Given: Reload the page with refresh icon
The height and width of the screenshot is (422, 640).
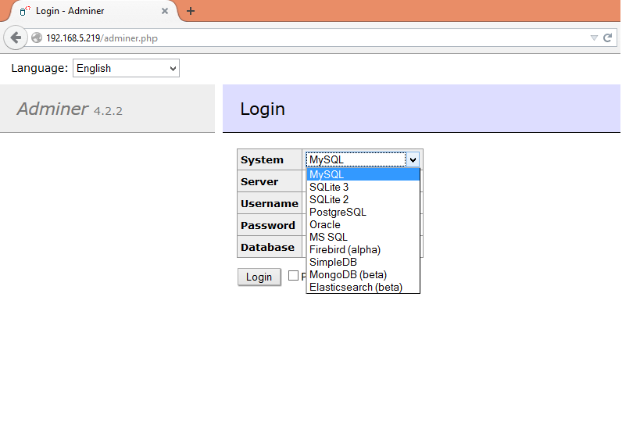Looking at the screenshot, I should pyautogui.click(x=607, y=38).
